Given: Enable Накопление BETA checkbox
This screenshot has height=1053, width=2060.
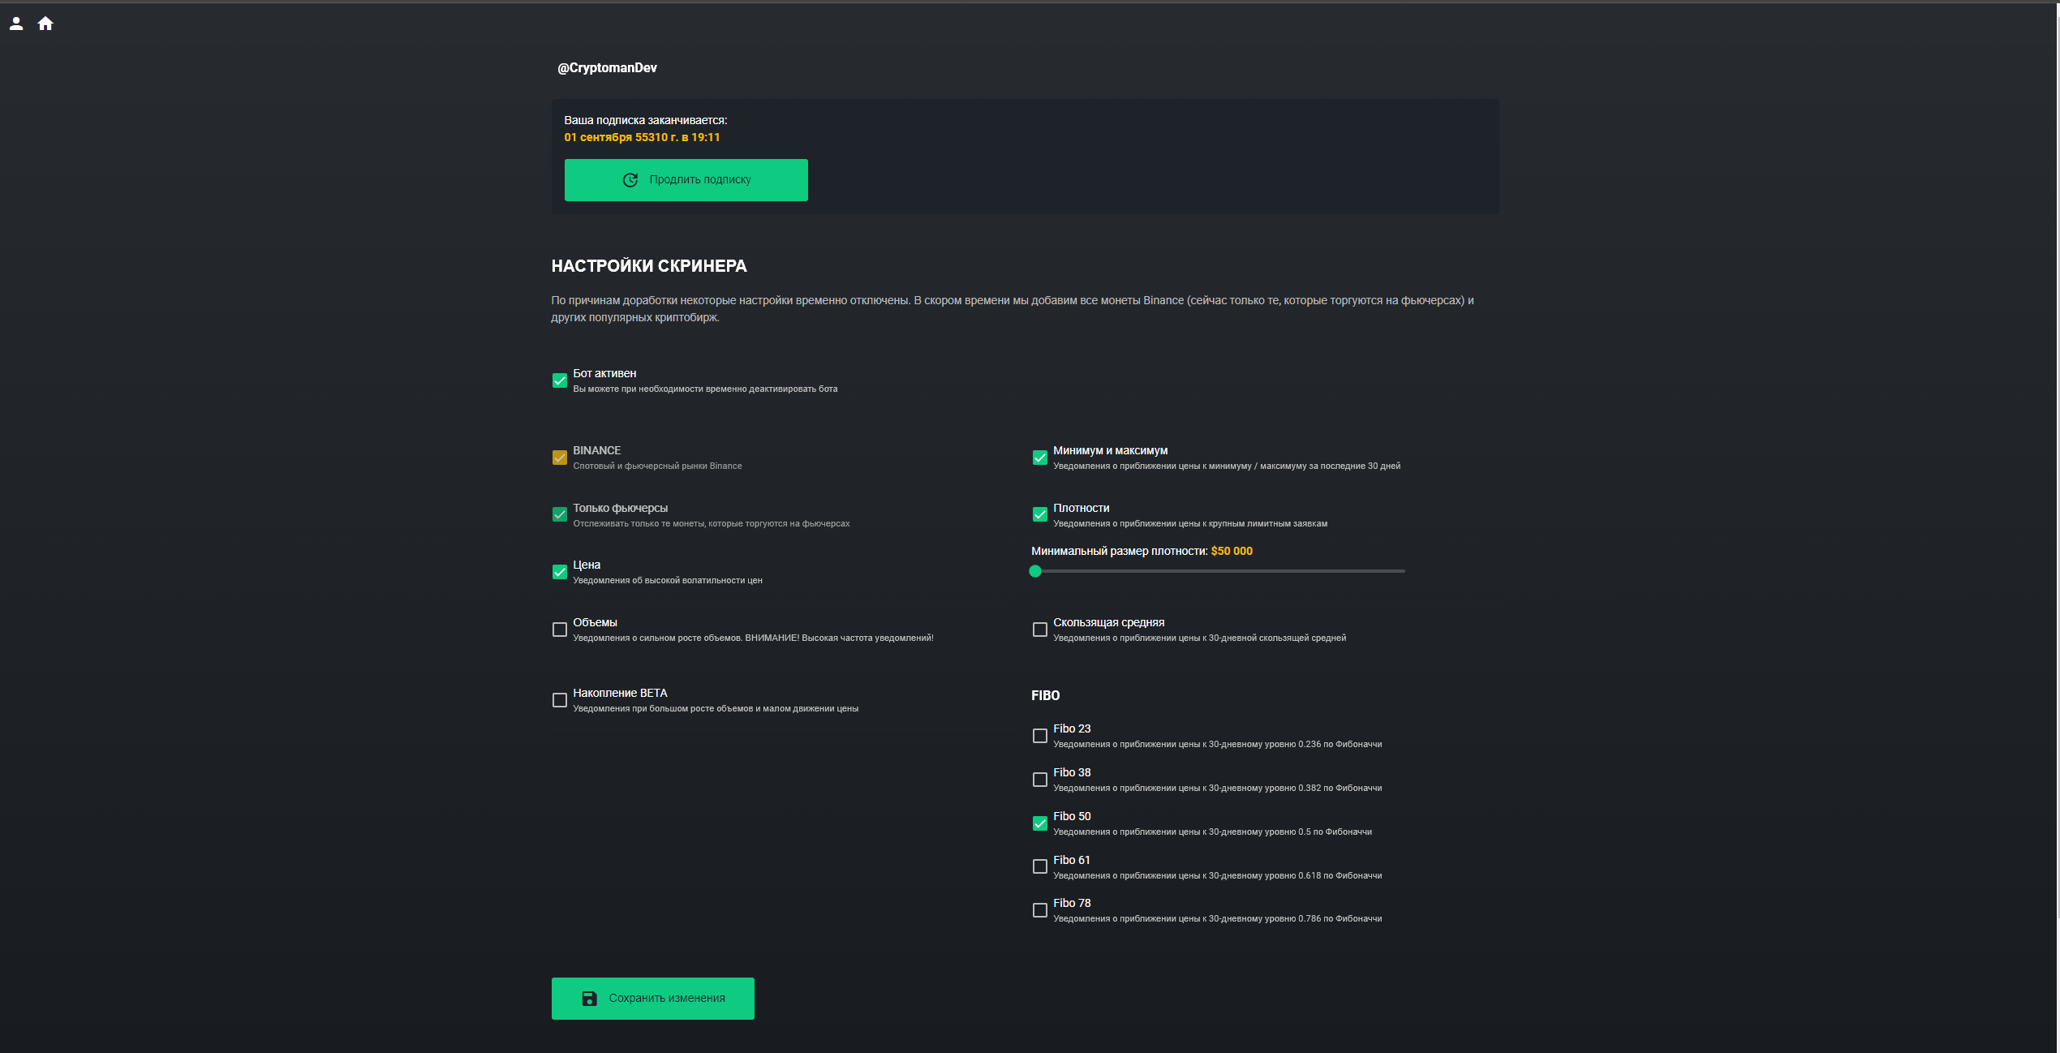Looking at the screenshot, I should click(560, 700).
